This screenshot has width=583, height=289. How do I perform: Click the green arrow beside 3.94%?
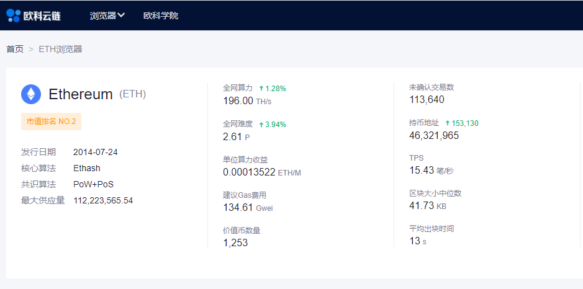tap(261, 125)
